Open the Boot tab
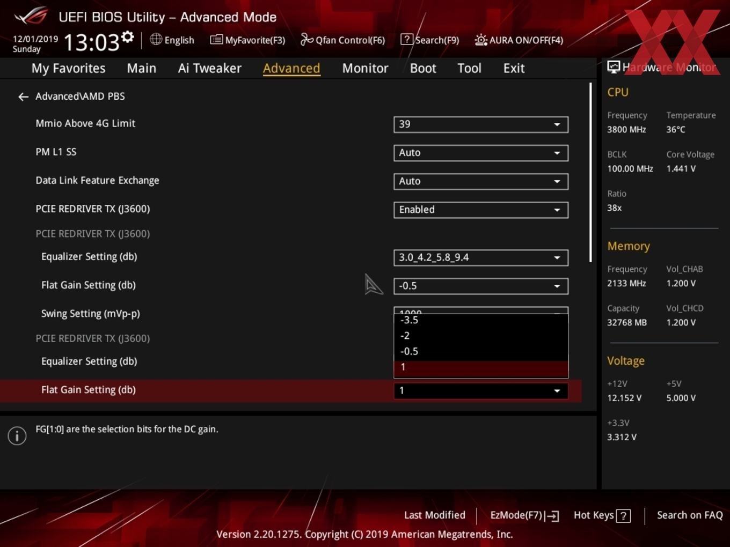Image resolution: width=730 pixels, height=547 pixels. coord(423,68)
